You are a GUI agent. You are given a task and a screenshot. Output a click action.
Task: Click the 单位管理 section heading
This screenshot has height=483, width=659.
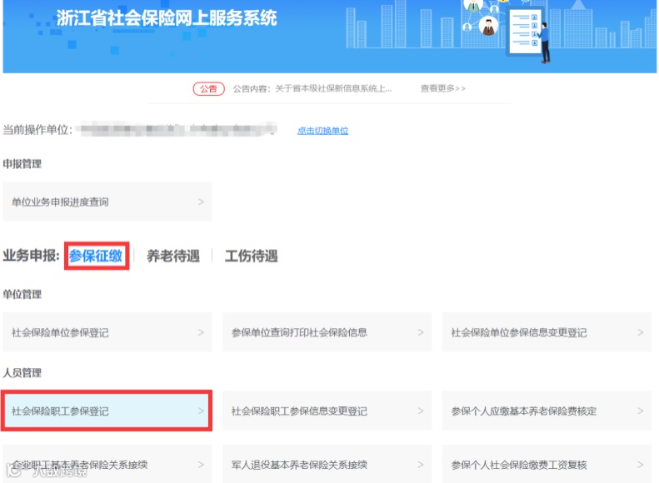(x=22, y=294)
